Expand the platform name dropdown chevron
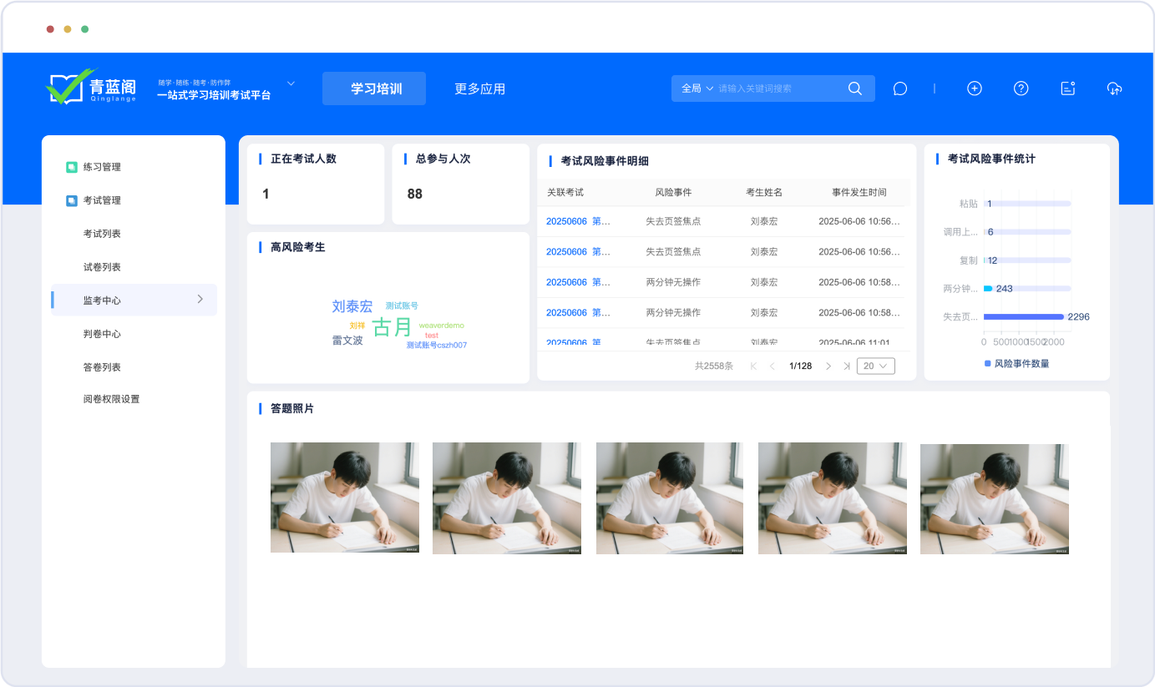This screenshot has height=687, width=1155. tap(291, 83)
